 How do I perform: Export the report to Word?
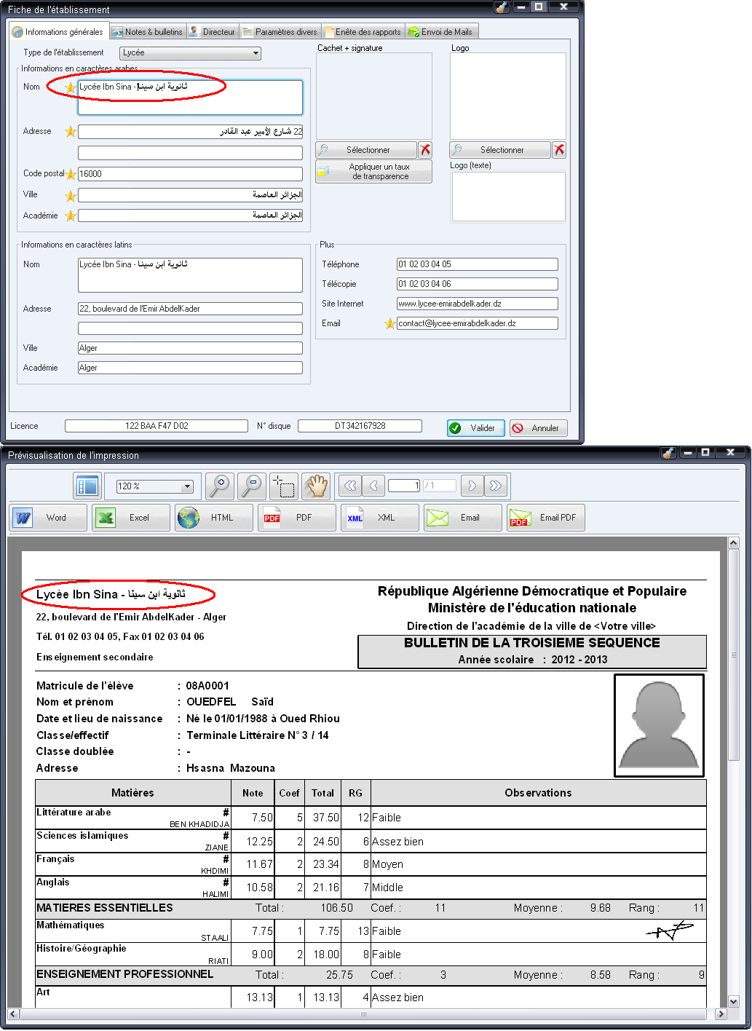click(49, 518)
